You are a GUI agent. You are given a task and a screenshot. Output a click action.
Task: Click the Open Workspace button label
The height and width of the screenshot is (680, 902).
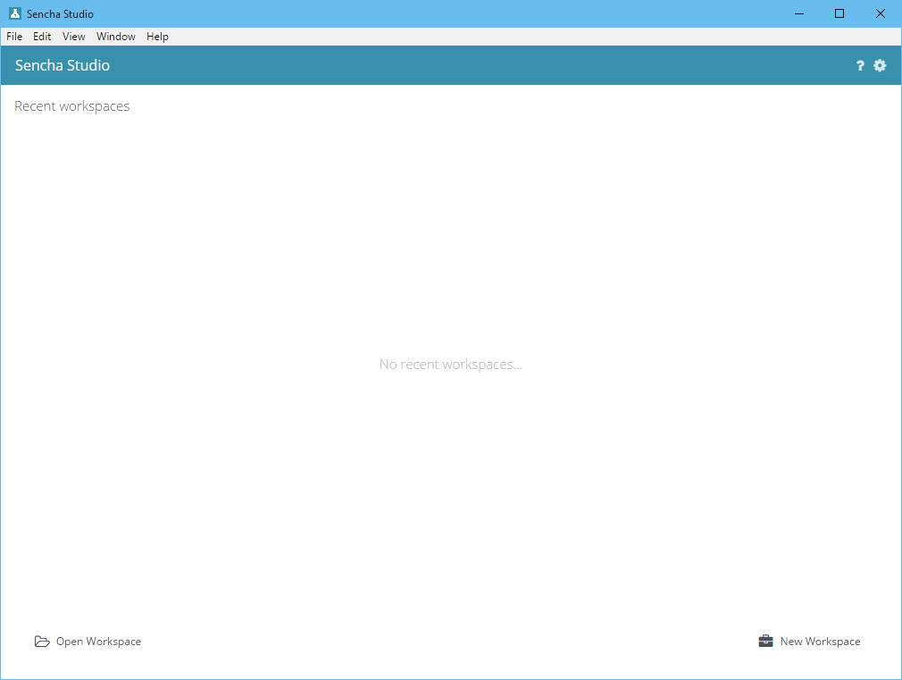(x=98, y=642)
